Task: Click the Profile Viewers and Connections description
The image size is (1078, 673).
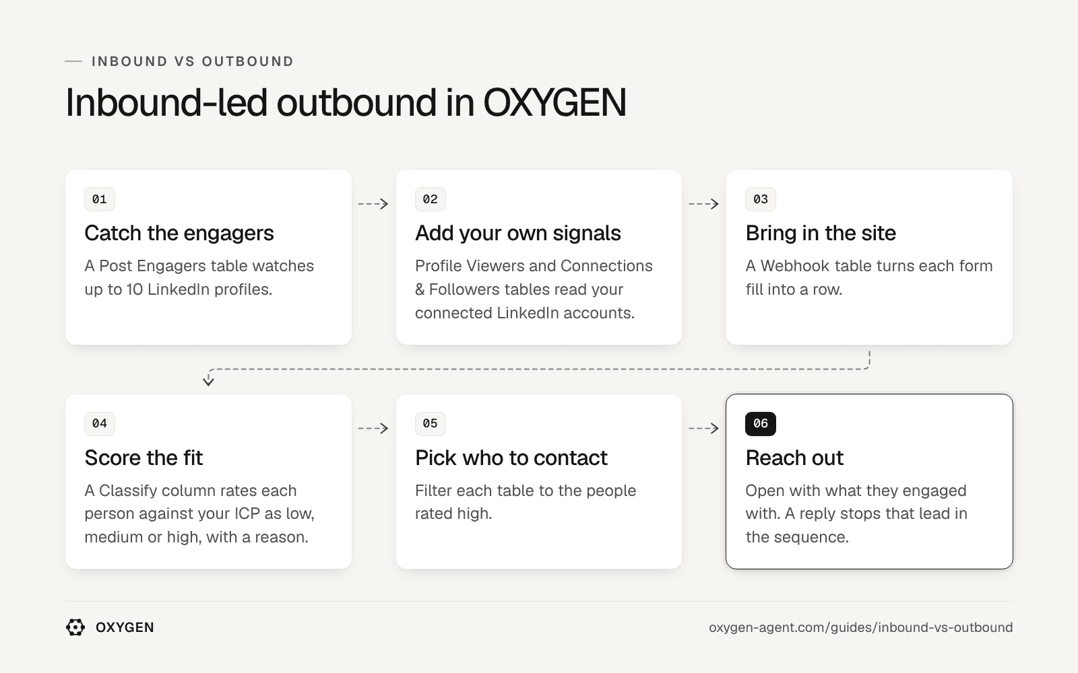Action: tap(534, 289)
